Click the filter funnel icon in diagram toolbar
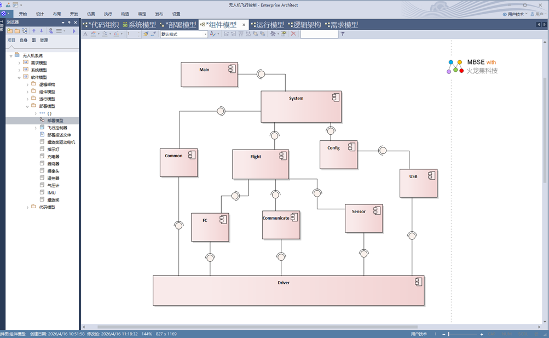Image resolution: width=549 pixels, height=338 pixels. (343, 34)
